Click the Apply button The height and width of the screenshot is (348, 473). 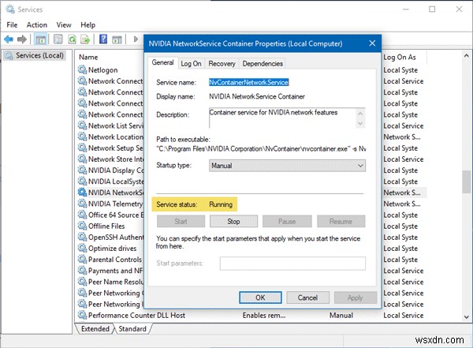[355, 297]
